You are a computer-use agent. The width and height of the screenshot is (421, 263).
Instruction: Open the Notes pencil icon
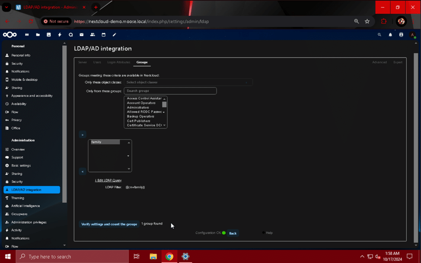click(115, 35)
